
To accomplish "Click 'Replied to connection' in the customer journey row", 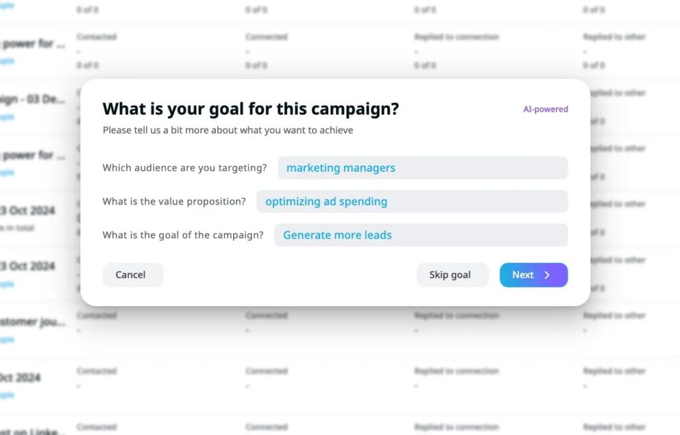I will 456,315.
